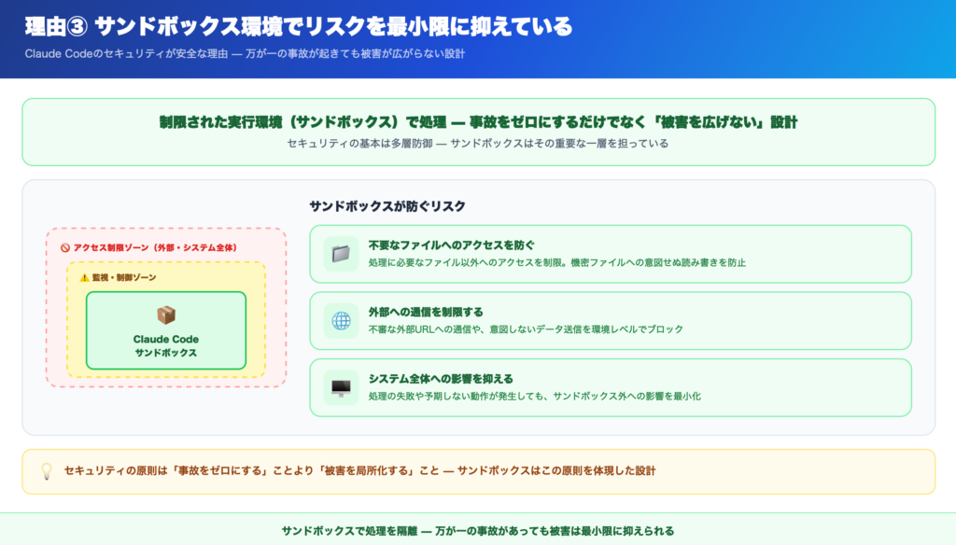Click the footer summary サンドボックスで処理を隔離
This screenshot has width=956, height=545.
pos(478,530)
